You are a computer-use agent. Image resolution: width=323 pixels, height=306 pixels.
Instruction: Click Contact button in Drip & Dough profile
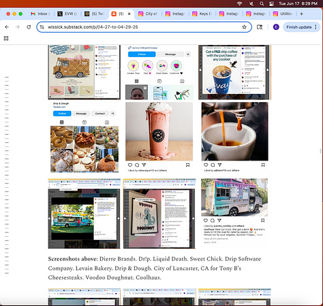click(x=100, y=114)
